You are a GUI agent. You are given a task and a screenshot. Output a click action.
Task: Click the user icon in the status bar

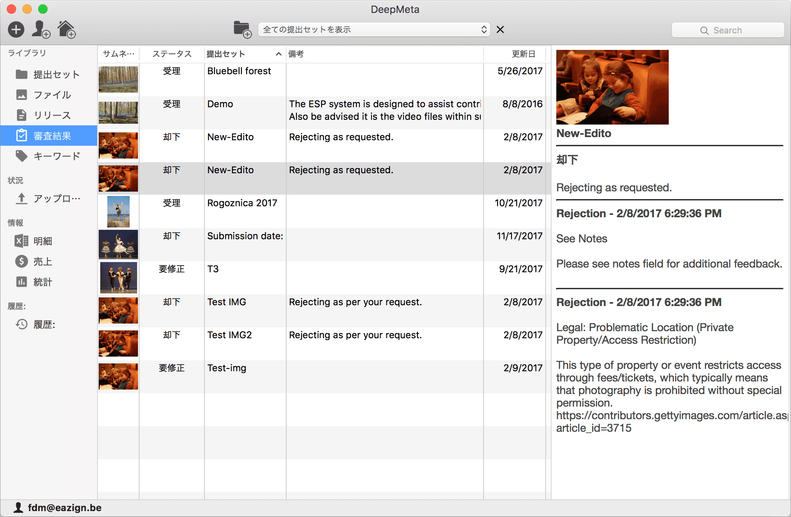[x=18, y=508]
